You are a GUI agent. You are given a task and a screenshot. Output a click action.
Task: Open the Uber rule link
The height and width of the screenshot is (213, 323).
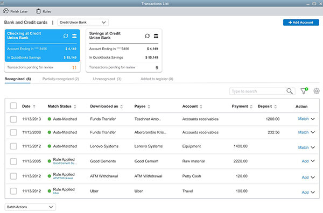[x=56, y=193]
